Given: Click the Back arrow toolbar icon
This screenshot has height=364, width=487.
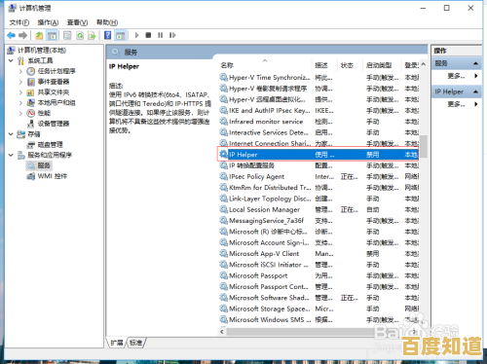Looking at the screenshot, I should [11, 35].
